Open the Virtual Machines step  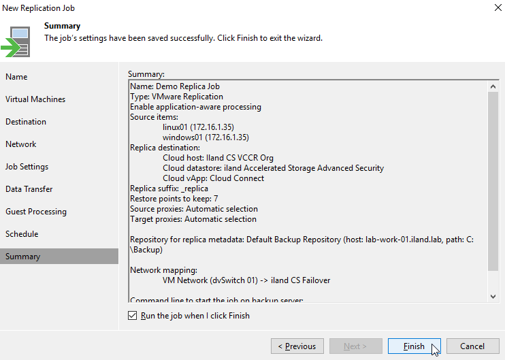[x=35, y=99]
